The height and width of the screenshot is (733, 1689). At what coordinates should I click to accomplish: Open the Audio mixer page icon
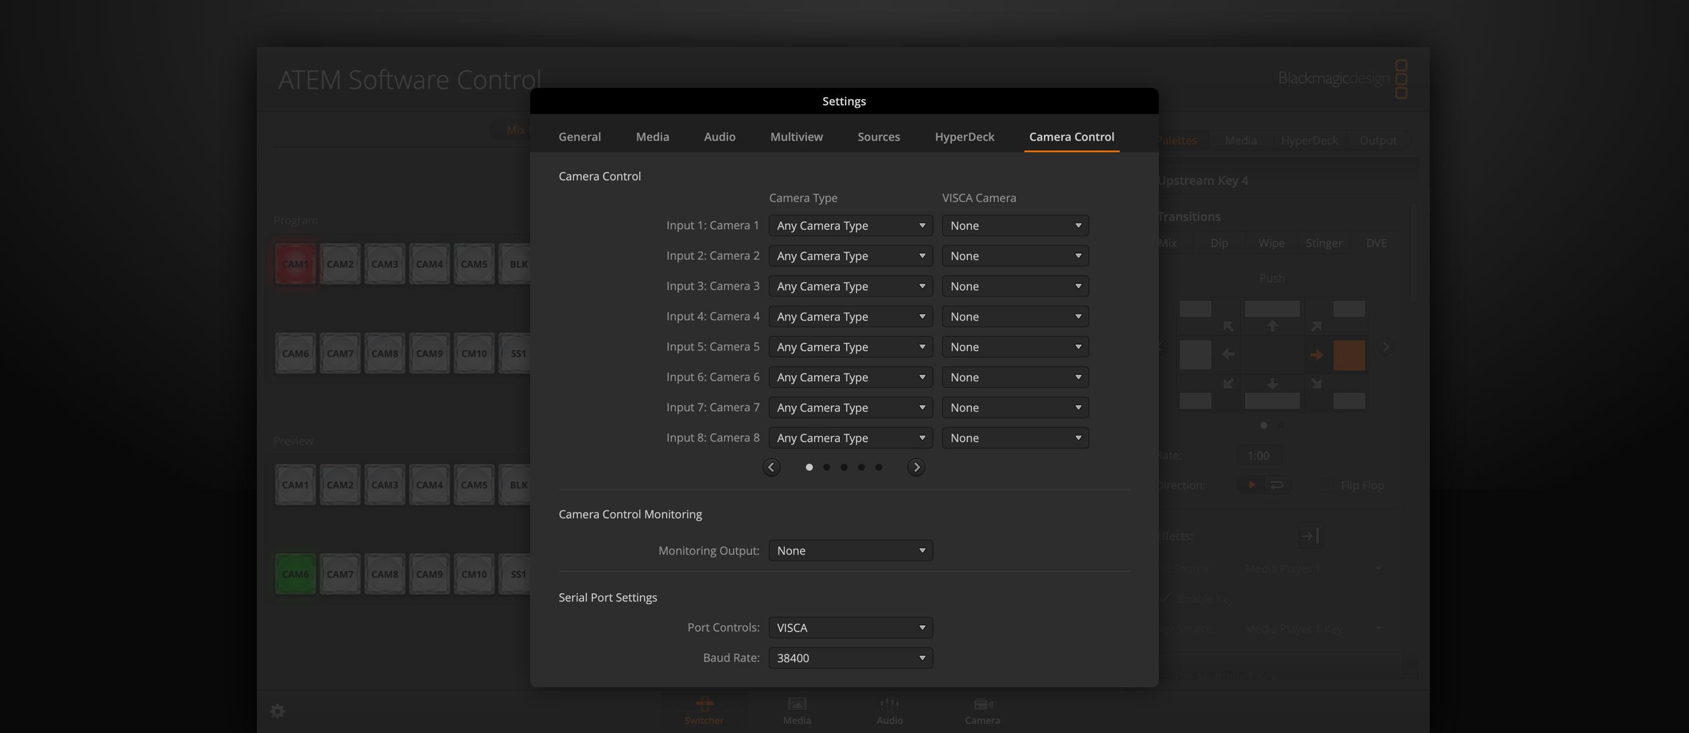(x=889, y=710)
